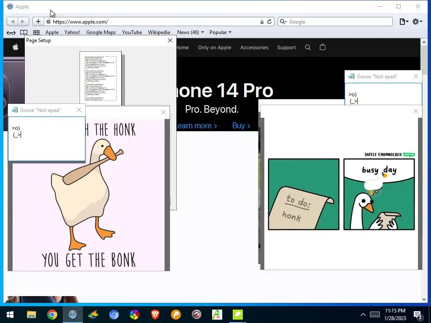Viewport: 431px width, 323px height.
Task: Open the notification center icon
Action: [x=418, y=315]
